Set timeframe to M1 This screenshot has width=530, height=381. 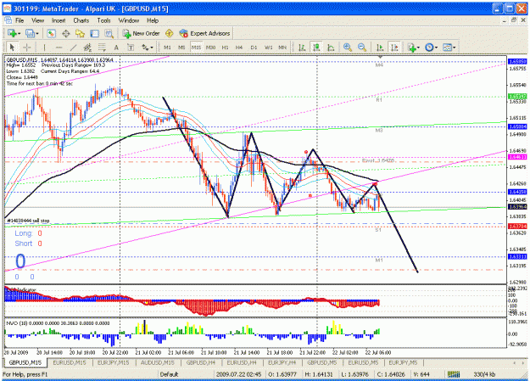(x=167, y=48)
